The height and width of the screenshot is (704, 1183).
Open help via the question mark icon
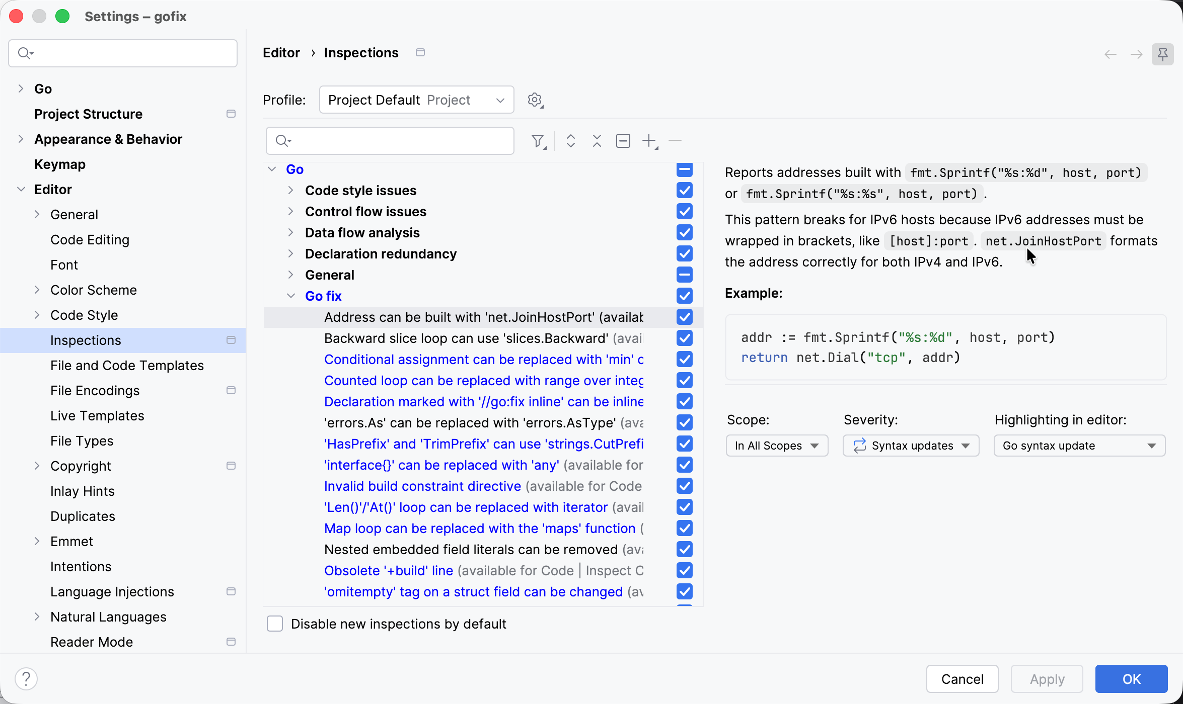click(x=26, y=679)
